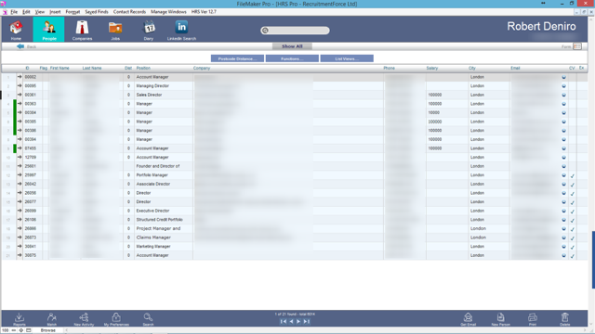Toggle the checkmark for record 30841
595x334 pixels.
click(573, 247)
